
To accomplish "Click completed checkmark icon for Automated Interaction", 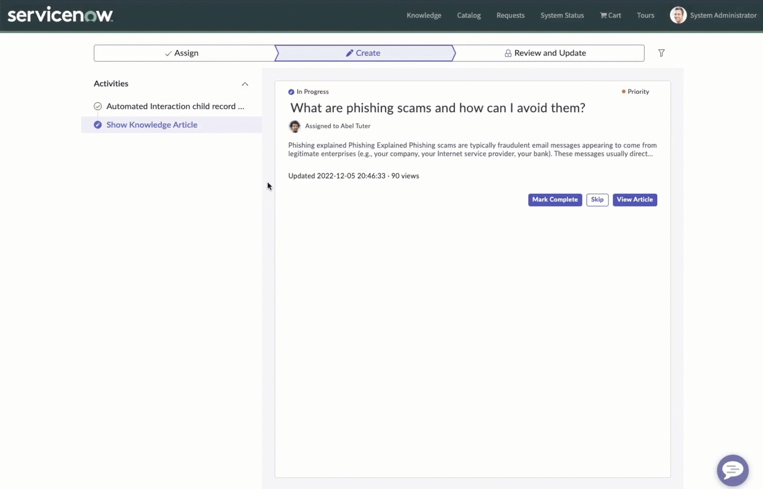I will point(98,106).
